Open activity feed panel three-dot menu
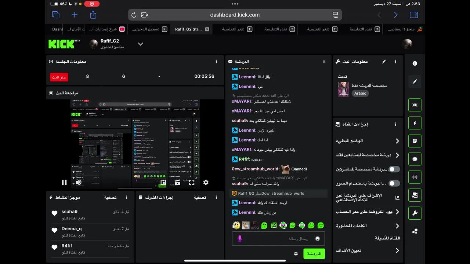Image resolution: width=470 pixels, height=264 pixels. pyautogui.click(x=127, y=197)
